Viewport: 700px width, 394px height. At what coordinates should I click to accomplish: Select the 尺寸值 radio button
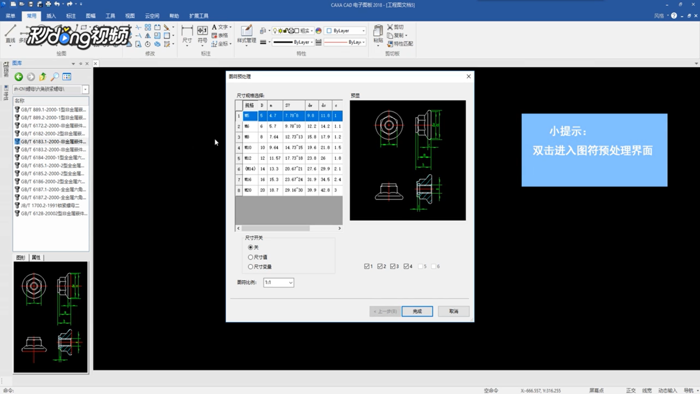click(x=251, y=257)
